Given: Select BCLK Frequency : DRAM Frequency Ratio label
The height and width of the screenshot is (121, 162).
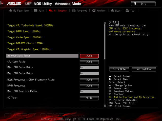Looking at the screenshot, I should (31, 80).
